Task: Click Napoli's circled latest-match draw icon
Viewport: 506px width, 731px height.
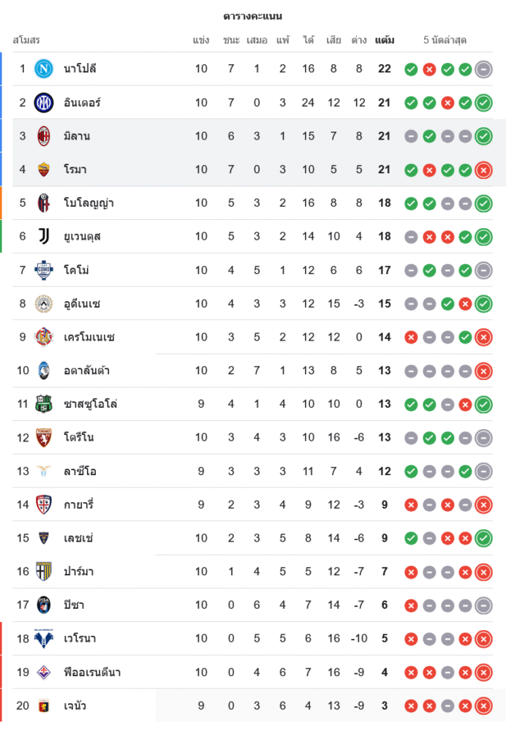Action: (x=483, y=69)
